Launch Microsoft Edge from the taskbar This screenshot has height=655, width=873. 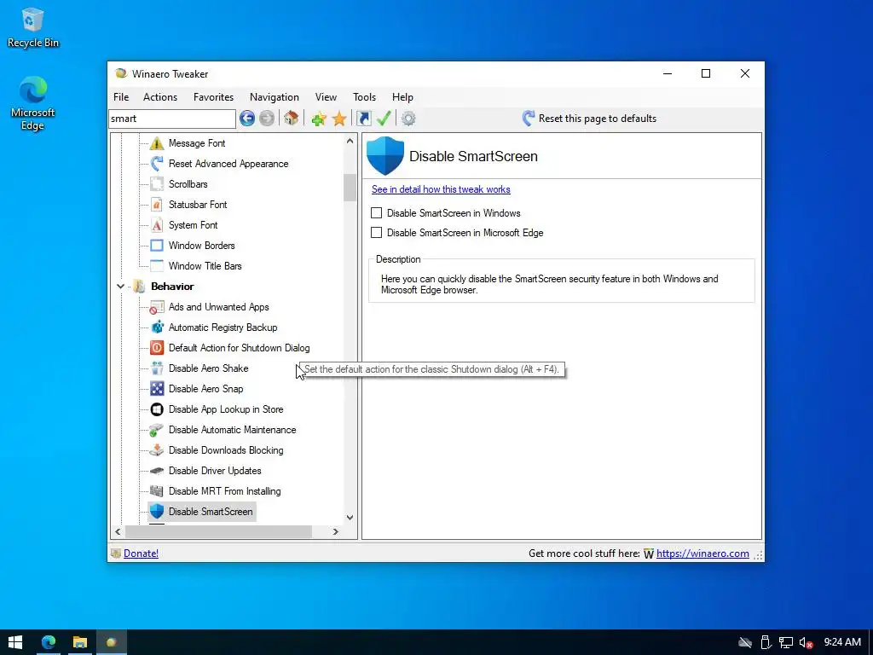coord(49,642)
